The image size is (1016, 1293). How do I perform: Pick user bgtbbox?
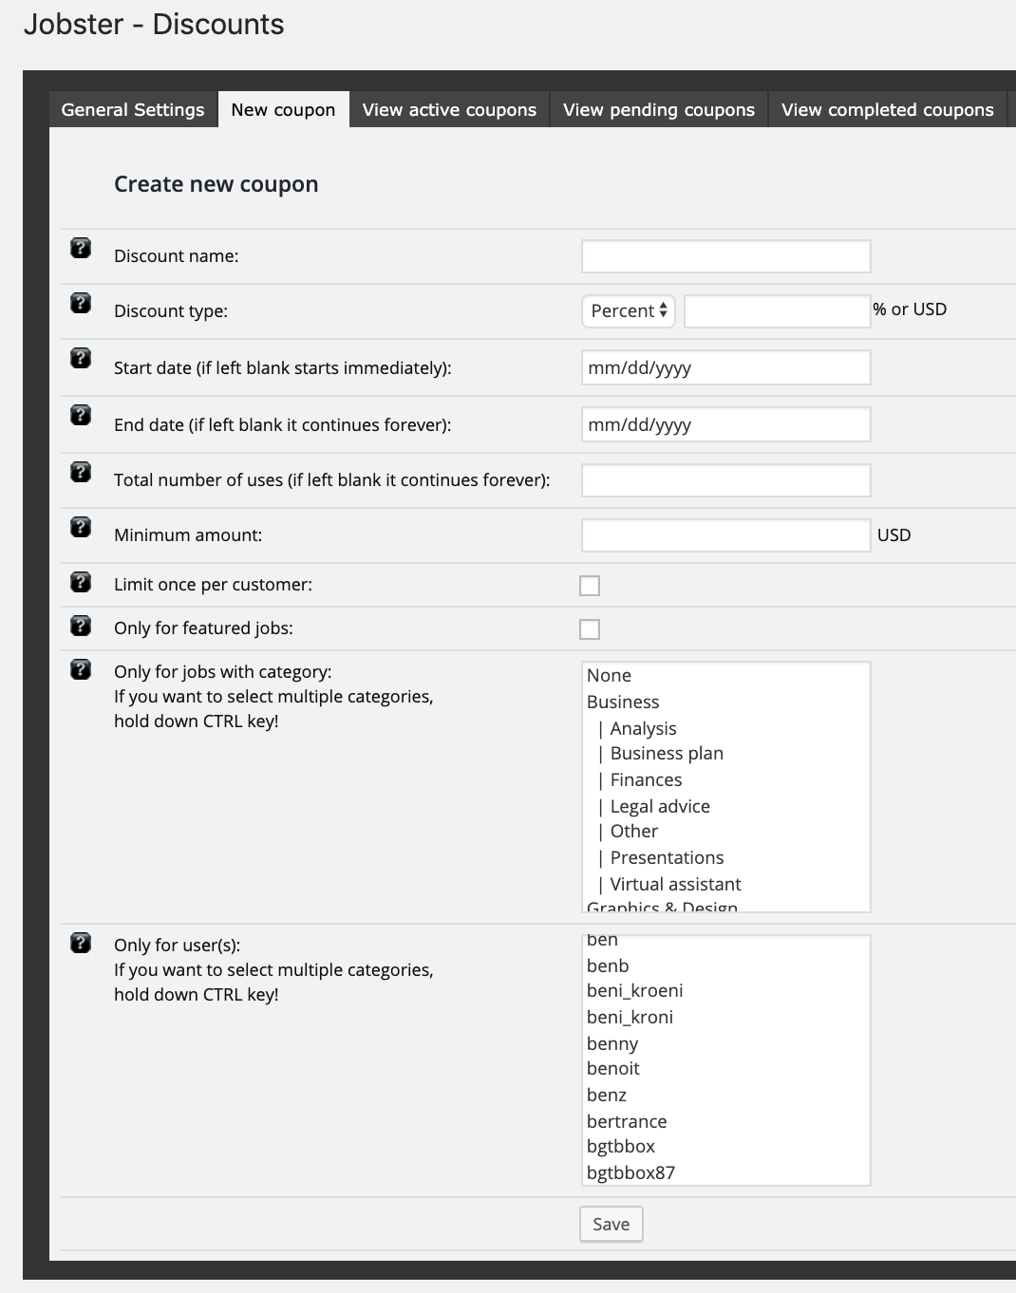click(726, 1147)
